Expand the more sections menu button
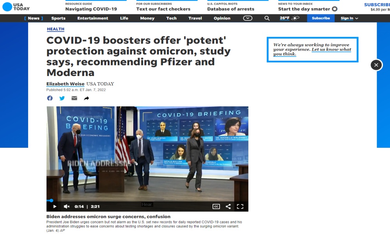 point(248,18)
